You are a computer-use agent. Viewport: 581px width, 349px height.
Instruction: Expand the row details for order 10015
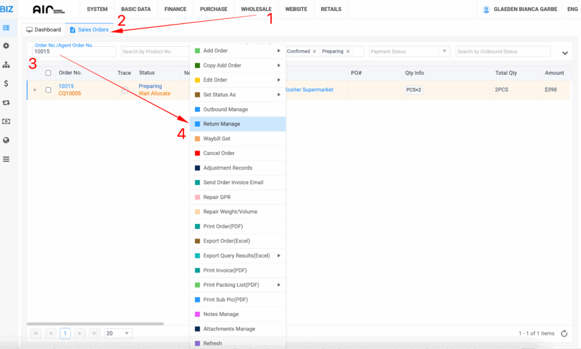[35, 90]
